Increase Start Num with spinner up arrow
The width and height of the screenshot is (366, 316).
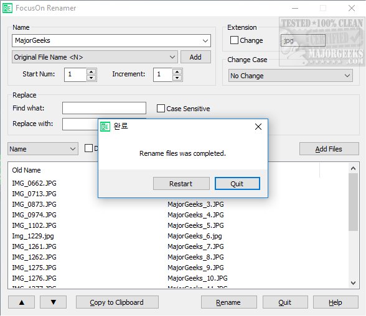(x=91, y=72)
